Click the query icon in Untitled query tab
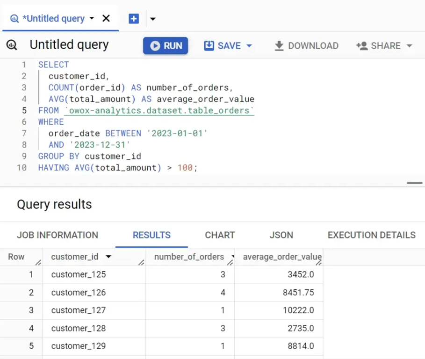This screenshot has height=359, width=425. pos(14,19)
